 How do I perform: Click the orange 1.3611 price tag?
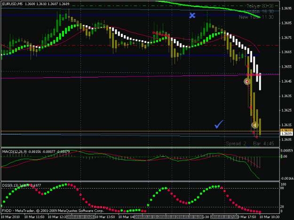[286, 130]
